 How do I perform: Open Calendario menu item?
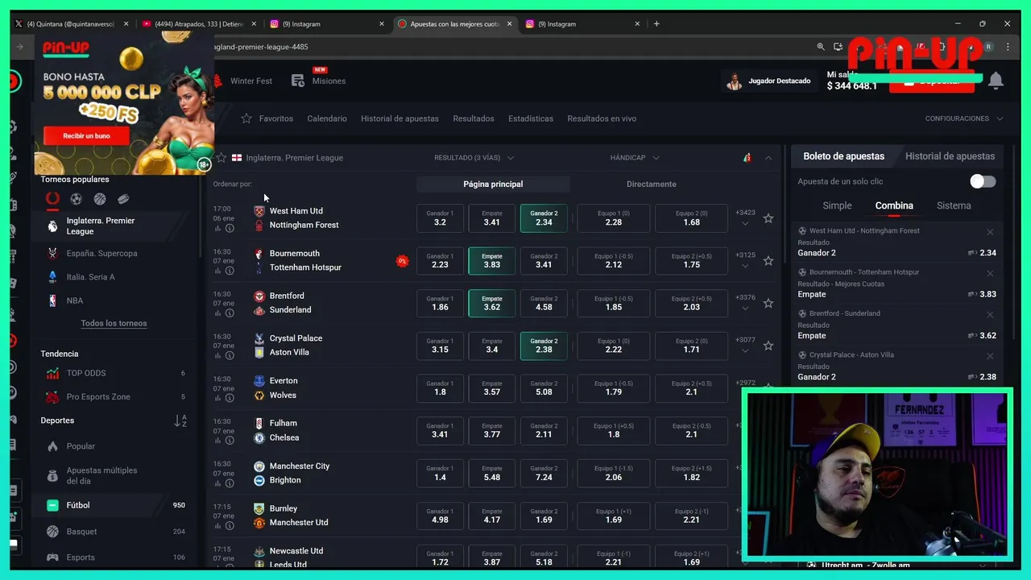click(327, 118)
